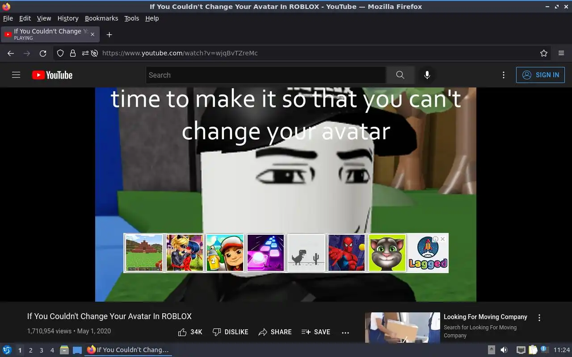Click the SIGN IN button

pos(540,75)
